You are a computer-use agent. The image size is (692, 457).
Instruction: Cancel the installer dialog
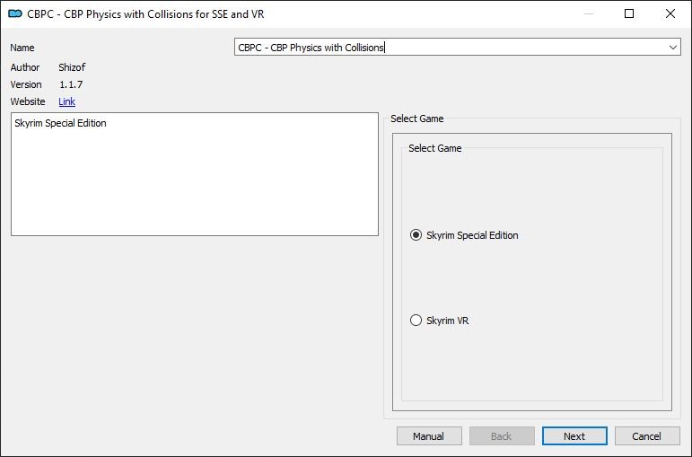pos(647,436)
